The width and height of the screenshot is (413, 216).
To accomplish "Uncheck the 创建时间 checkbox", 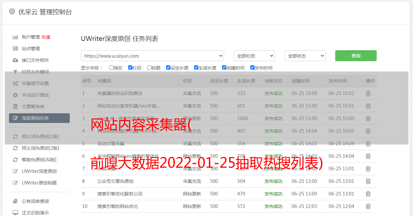I will pyautogui.click(x=224, y=68).
